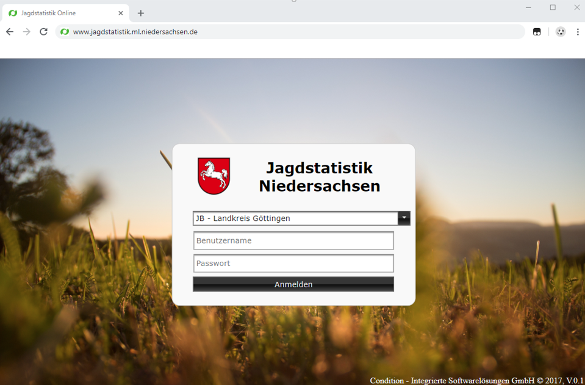Reload the Jagdstatistik page
This screenshot has width=585, height=385.
43,32
